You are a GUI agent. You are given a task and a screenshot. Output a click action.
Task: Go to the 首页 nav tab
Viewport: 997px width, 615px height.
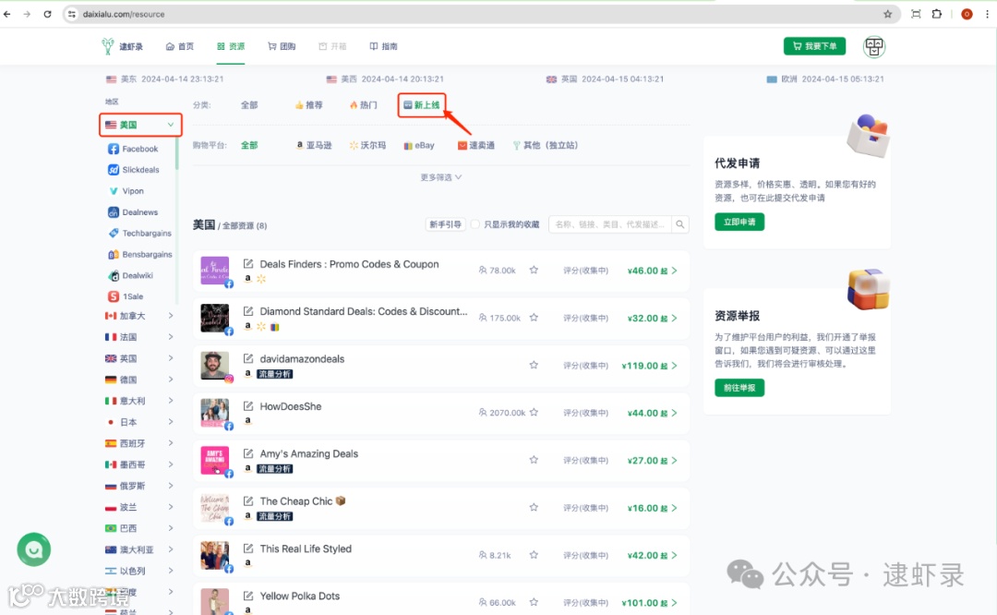[180, 46]
